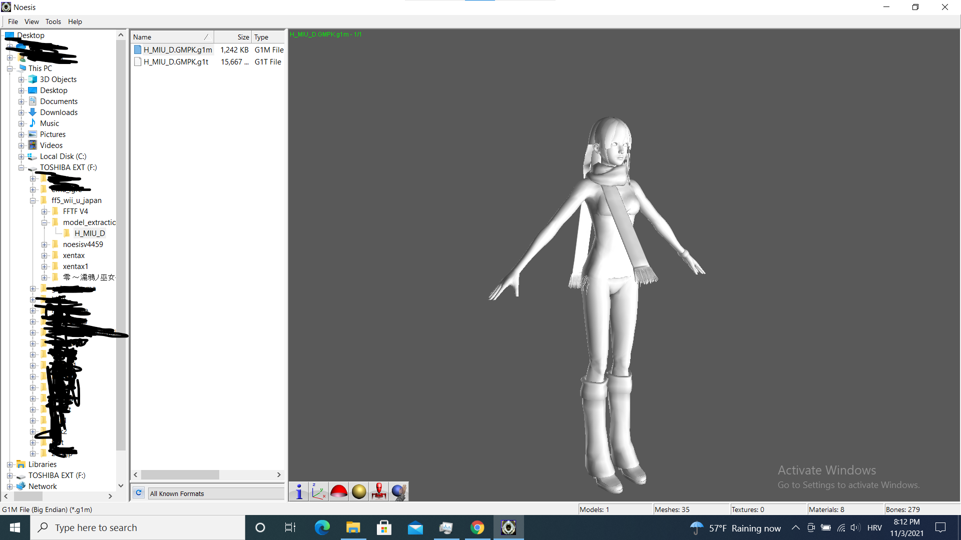Image resolution: width=961 pixels, height=540 pixels.
Task: Open File Explorer from the taskbar
Action: pyautogui.click(x=353, y=527)
